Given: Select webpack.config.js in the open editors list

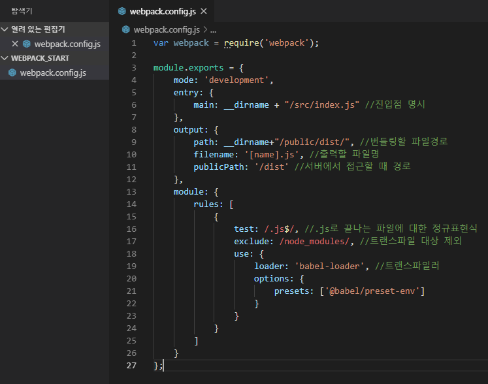Looking at the screenshot, I should 67,44.
